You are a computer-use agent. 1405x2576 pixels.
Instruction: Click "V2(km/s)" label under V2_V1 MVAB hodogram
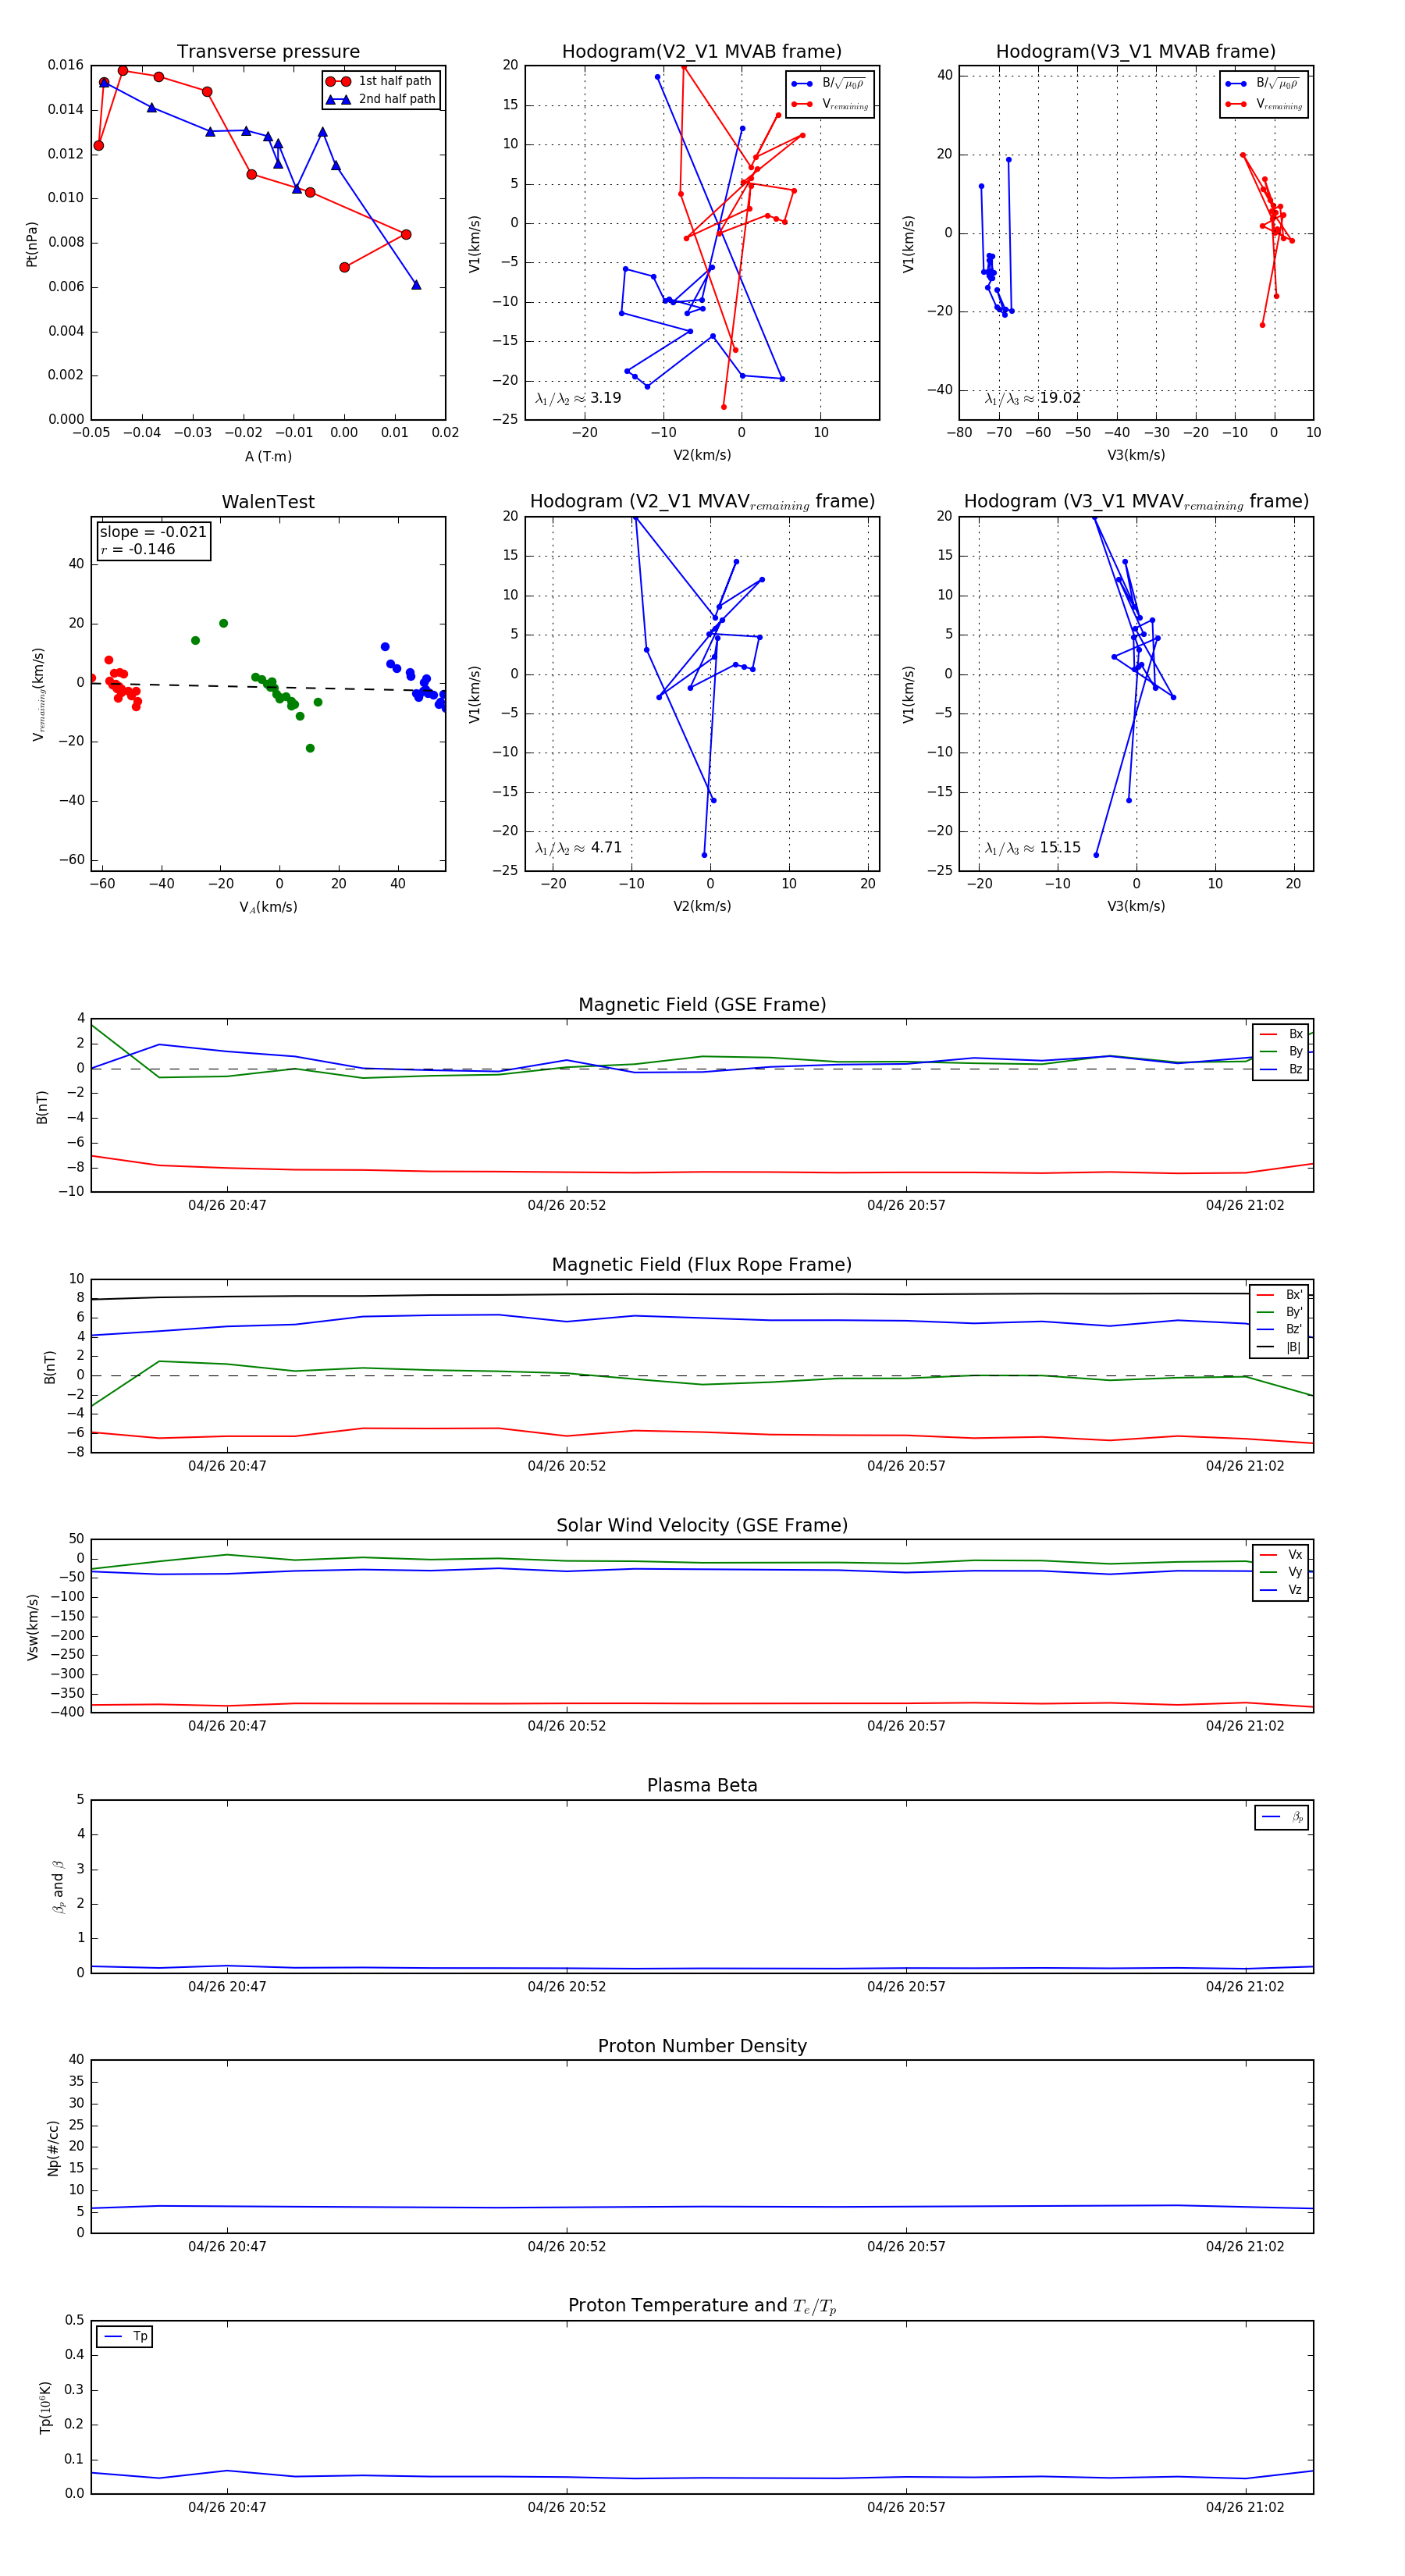coord(702,456)
